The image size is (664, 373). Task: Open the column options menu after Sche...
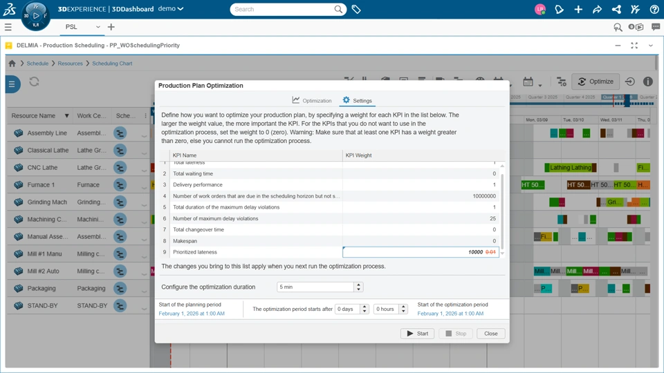(145, 116)
